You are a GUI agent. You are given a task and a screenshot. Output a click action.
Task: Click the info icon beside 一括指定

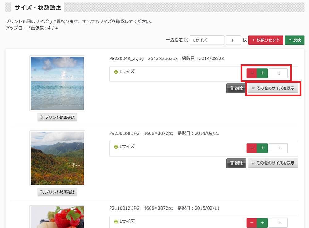tap(186, 40)
